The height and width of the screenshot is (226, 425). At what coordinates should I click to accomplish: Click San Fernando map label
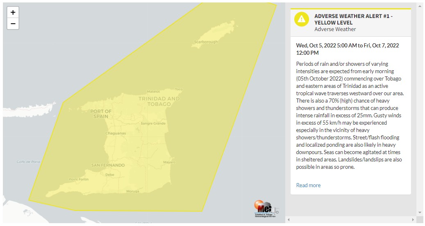pos(108,165)
